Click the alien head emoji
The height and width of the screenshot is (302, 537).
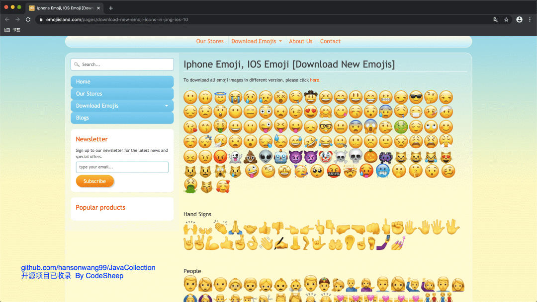coord(266,157)
